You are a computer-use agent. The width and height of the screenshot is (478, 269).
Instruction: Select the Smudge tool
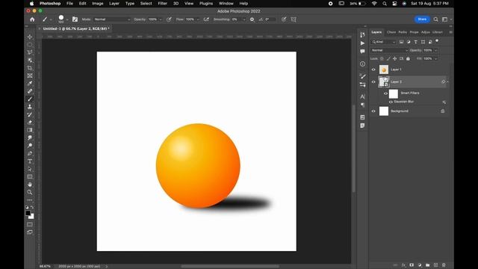(30, 137)
